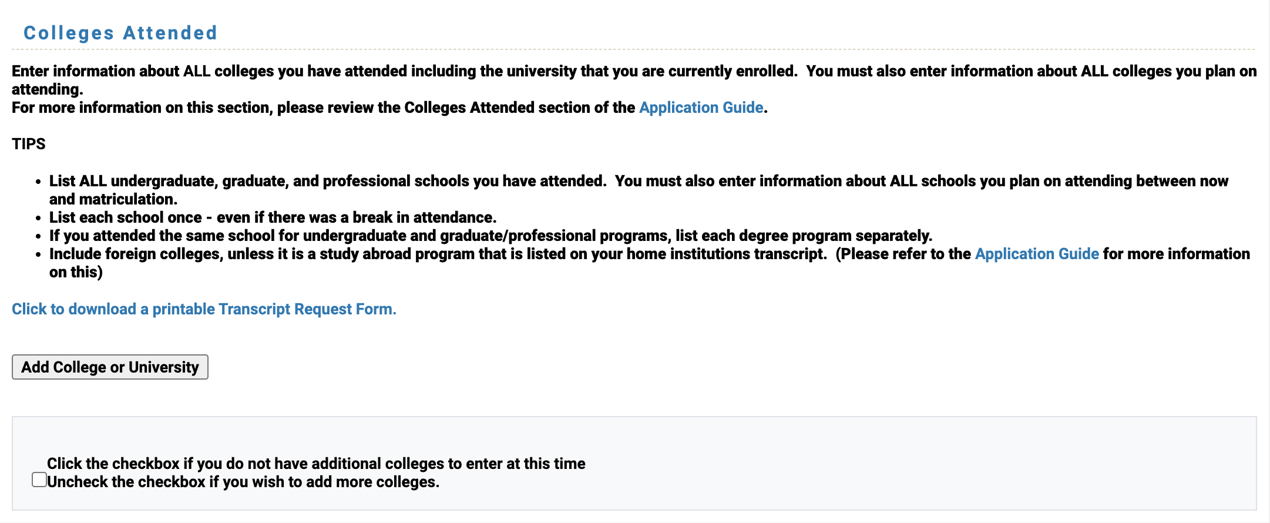Follow the Colleges Attended Application Guide link
The image size is (1270, 523).
click(701, 108)
